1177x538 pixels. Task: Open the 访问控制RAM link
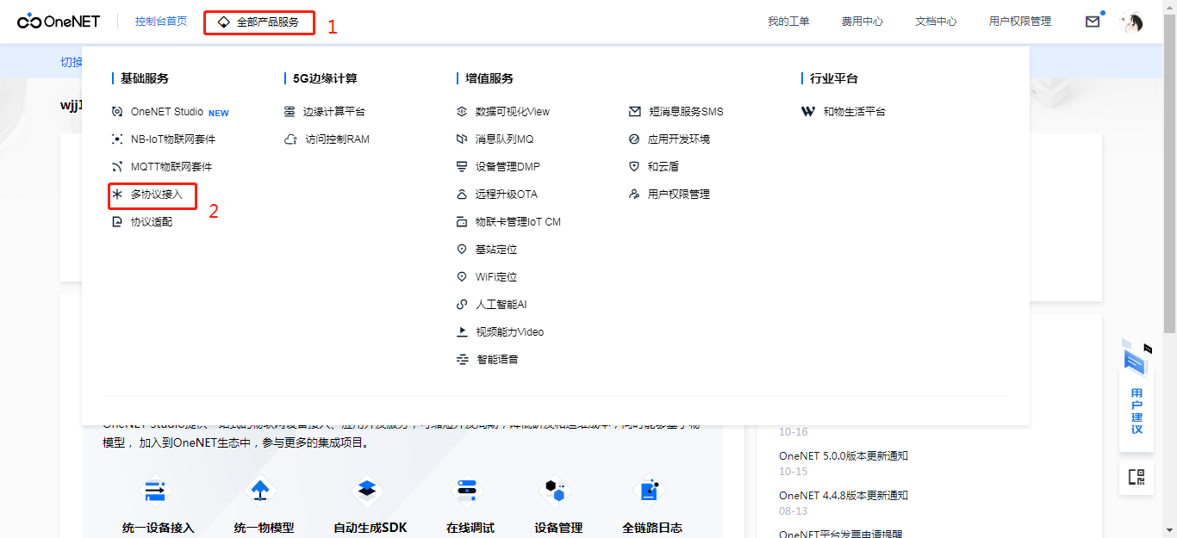click(x=338, y=139)
